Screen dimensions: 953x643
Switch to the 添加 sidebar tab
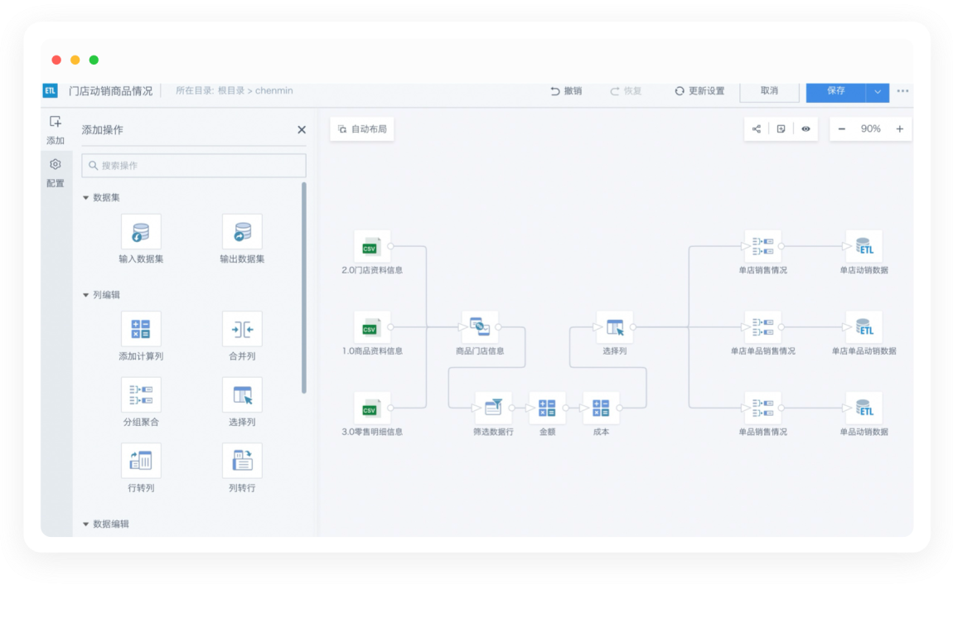click(56, 130)
